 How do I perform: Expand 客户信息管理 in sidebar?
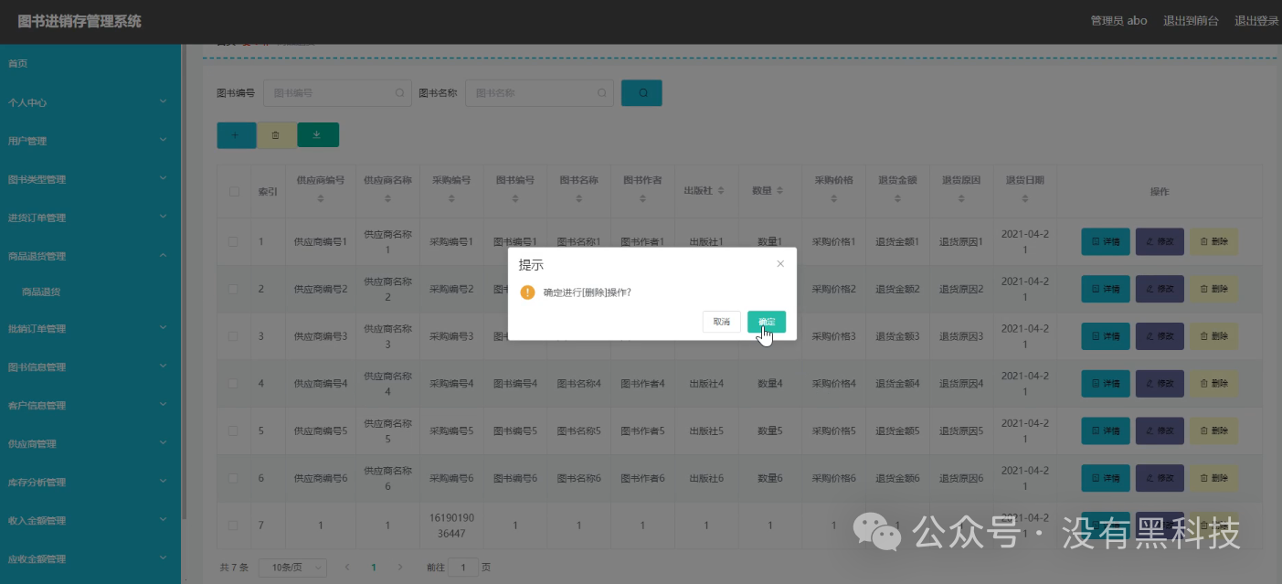[x=90, y=405]
